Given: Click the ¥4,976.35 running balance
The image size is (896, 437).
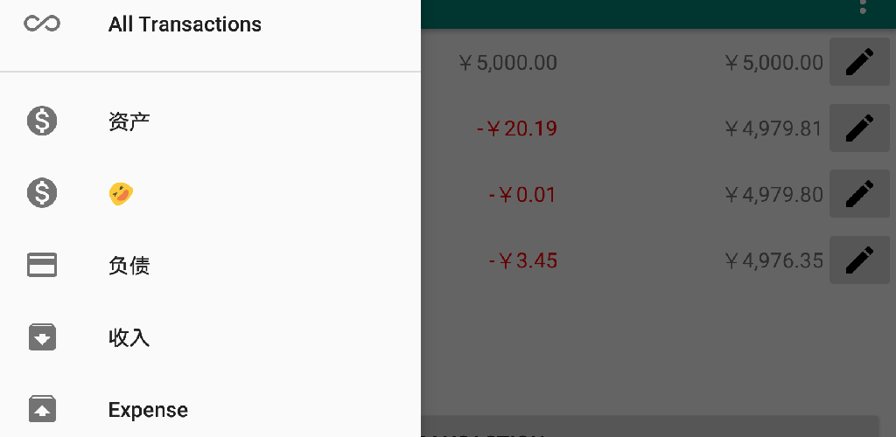Looking at the screenshot, I should click(773, 260).
